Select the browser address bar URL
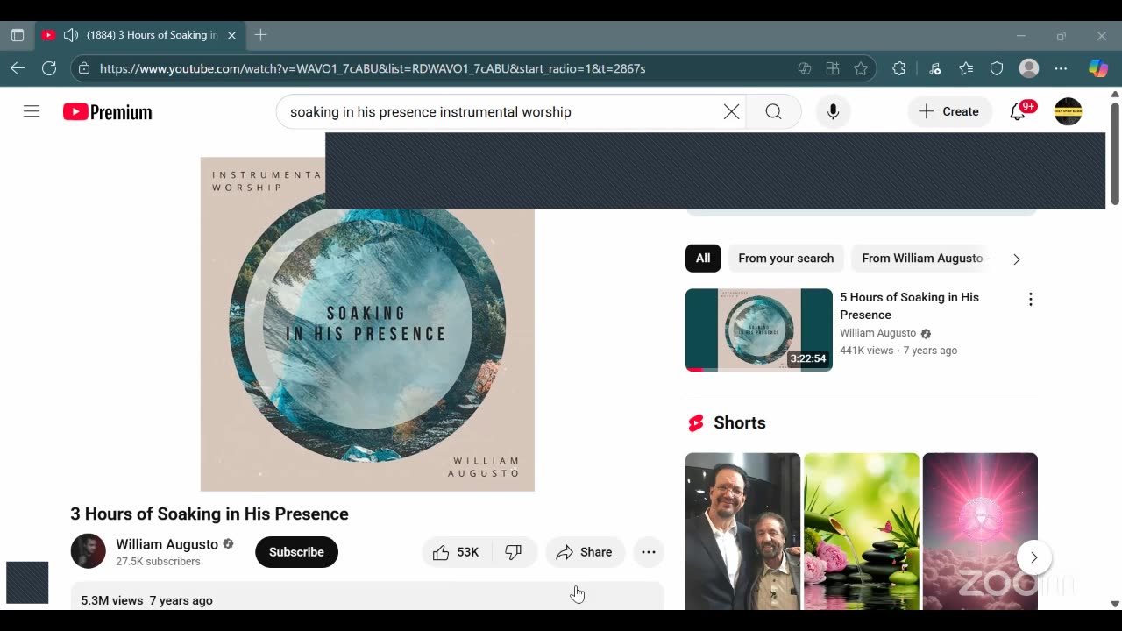This screenshot has width=1122, height=631. click(373, 68)
